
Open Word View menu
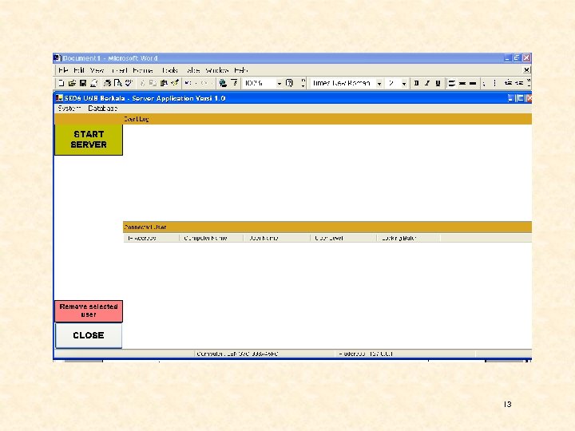pos(97,70)
